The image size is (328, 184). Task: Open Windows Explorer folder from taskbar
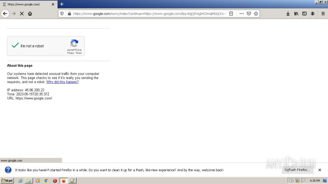coord(29,181)
